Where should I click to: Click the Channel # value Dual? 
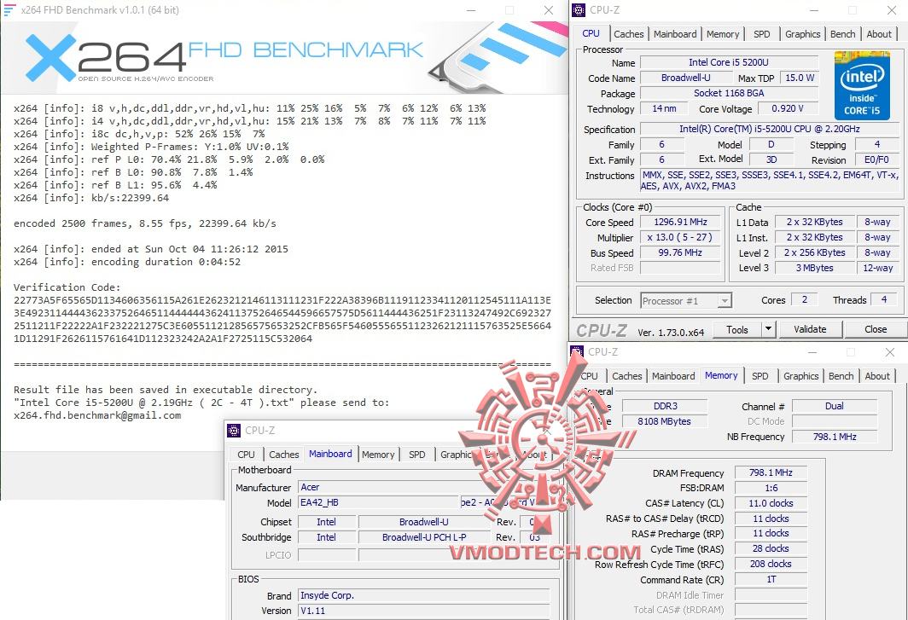click(834, 407)
